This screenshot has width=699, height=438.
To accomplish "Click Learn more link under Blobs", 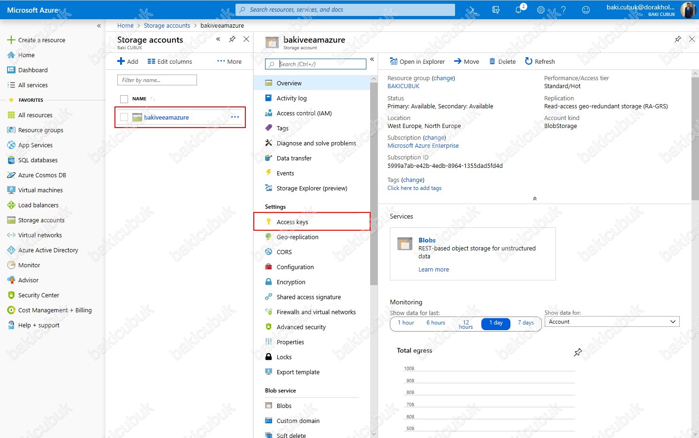I will (x=433, y=270).
